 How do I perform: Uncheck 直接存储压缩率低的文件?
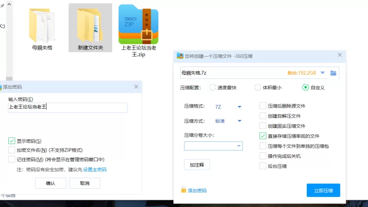click(x=263, y=136)
